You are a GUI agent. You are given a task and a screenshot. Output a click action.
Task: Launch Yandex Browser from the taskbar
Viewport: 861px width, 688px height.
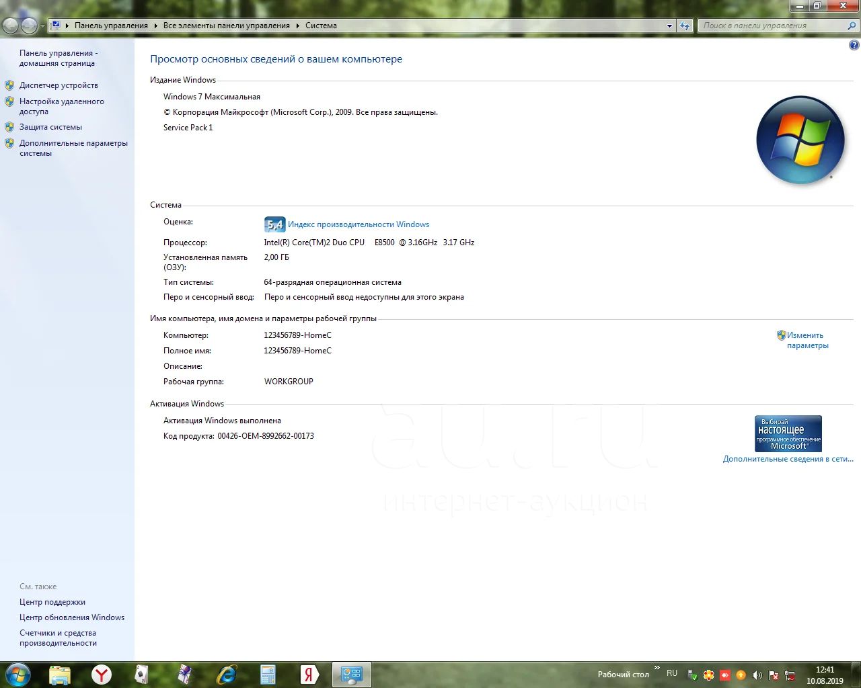click(x=102, y=675)
